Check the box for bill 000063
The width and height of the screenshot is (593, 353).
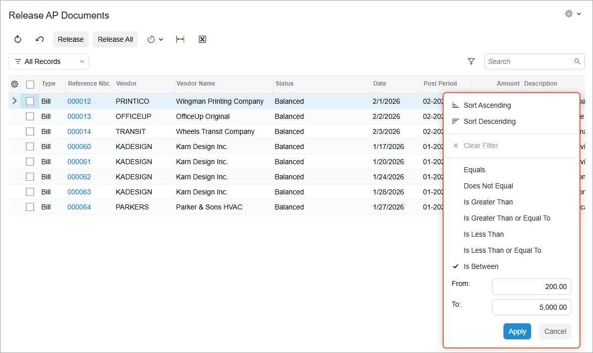(30, 192)
